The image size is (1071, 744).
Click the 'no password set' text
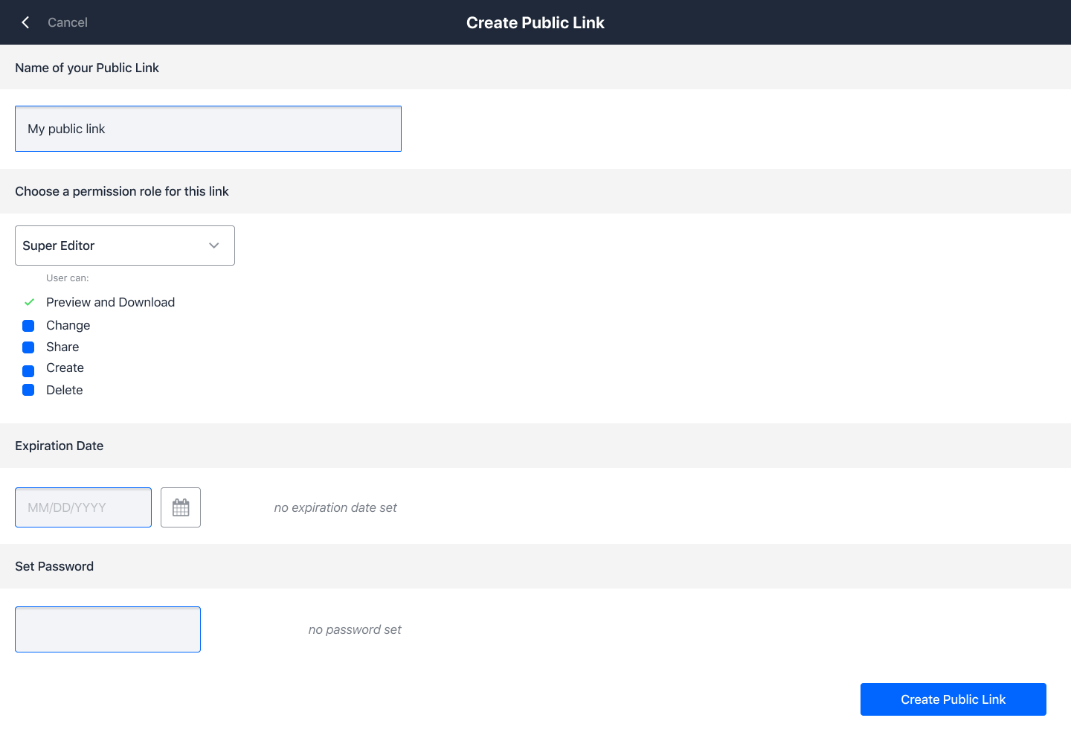coord(355,629)
